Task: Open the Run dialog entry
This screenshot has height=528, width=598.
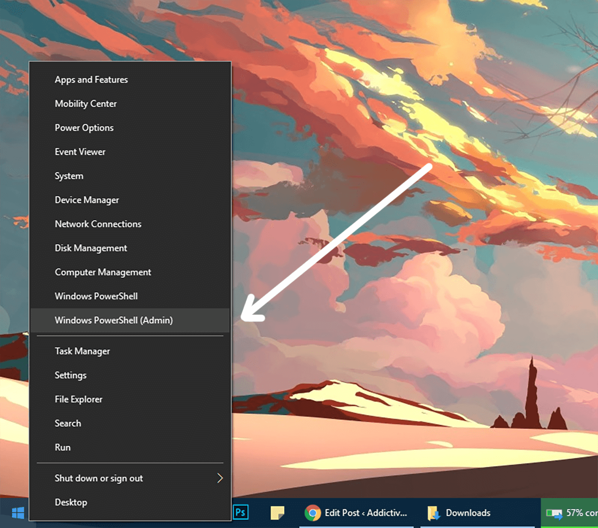Action: point(131,447)
